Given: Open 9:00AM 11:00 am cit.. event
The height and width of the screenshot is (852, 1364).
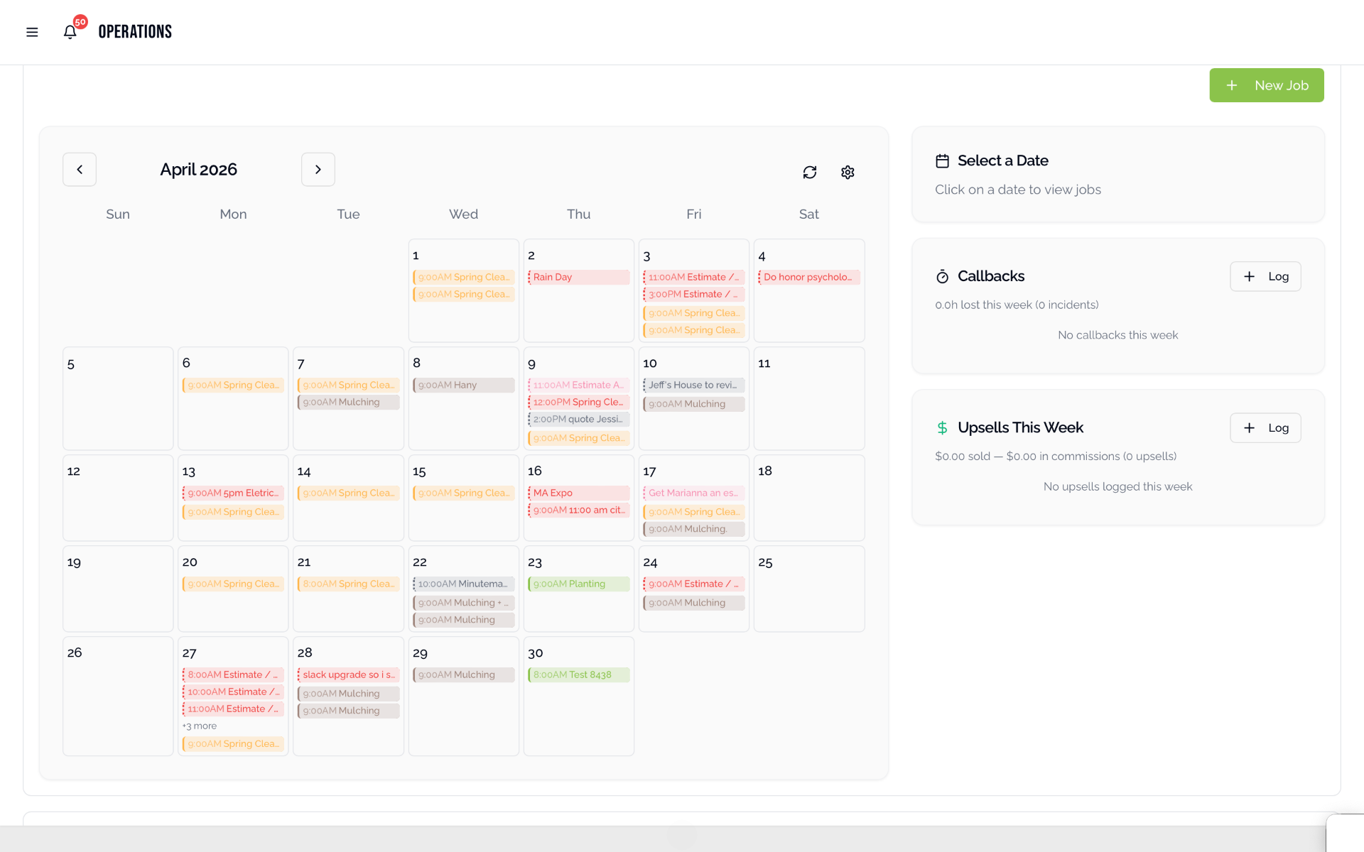Looking at the screenshot, I should point(579,510).
